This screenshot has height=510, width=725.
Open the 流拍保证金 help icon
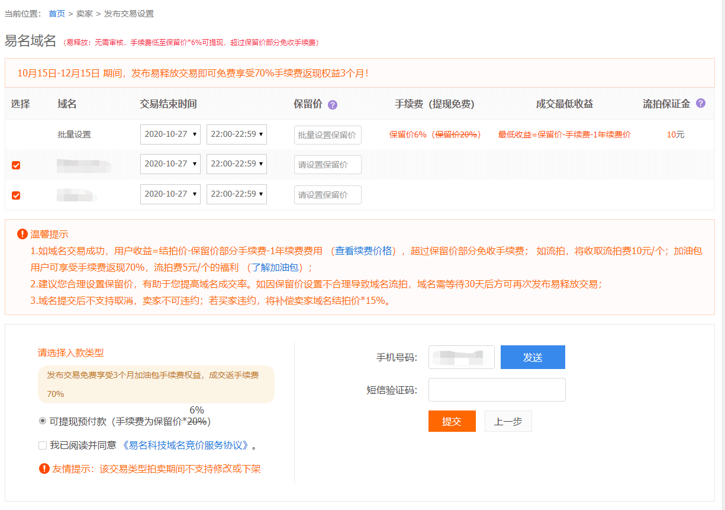pos(701,105)
